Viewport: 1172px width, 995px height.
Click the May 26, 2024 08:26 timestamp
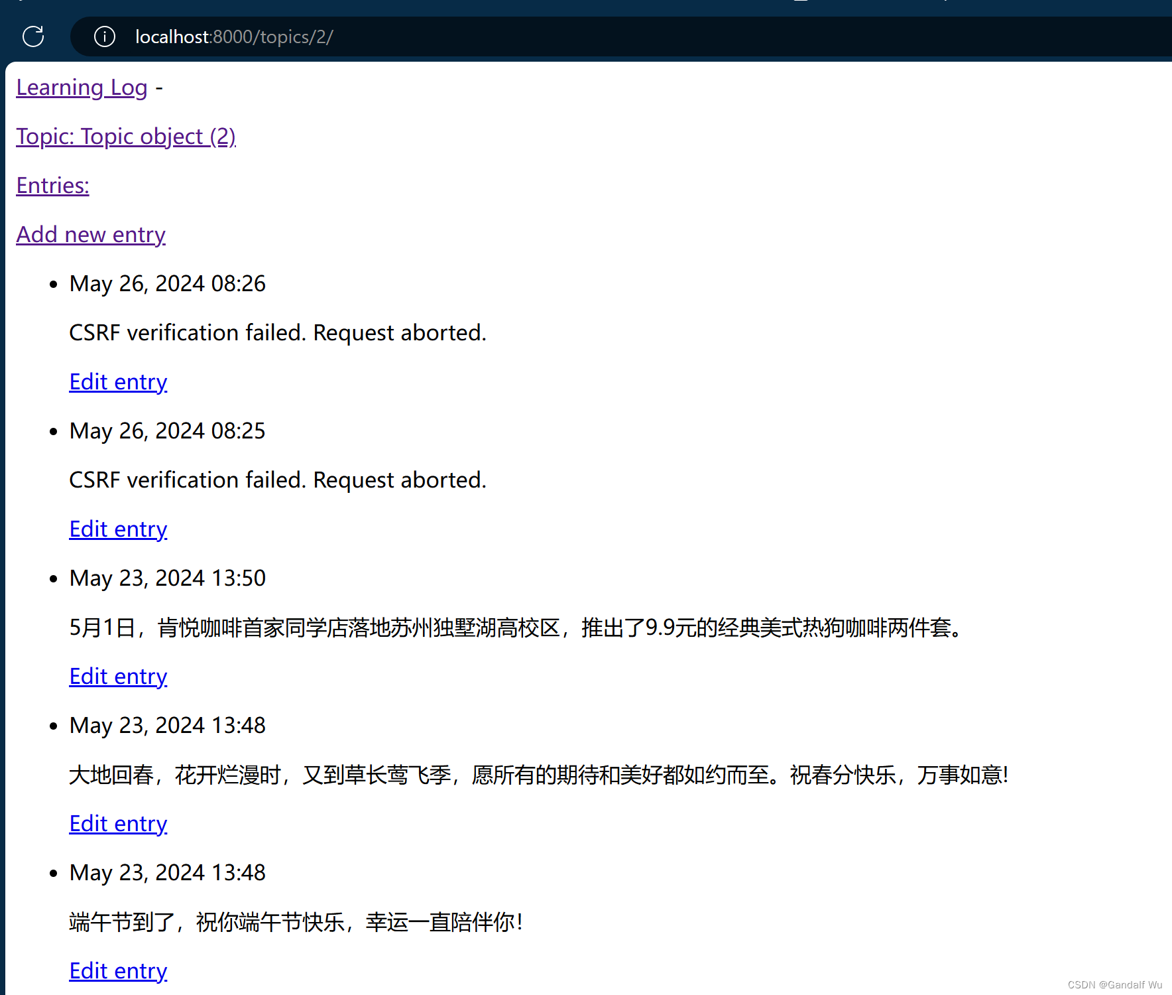click(x=166, y=284)
